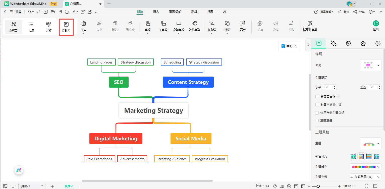Open the 頁面樣式 ribbon tab

(x=175, y=12)
